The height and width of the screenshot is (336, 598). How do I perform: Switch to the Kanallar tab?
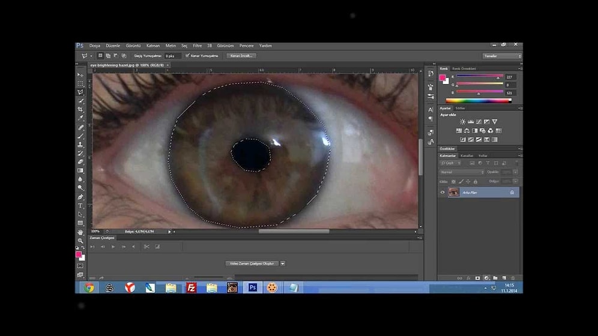coord(467,156)
